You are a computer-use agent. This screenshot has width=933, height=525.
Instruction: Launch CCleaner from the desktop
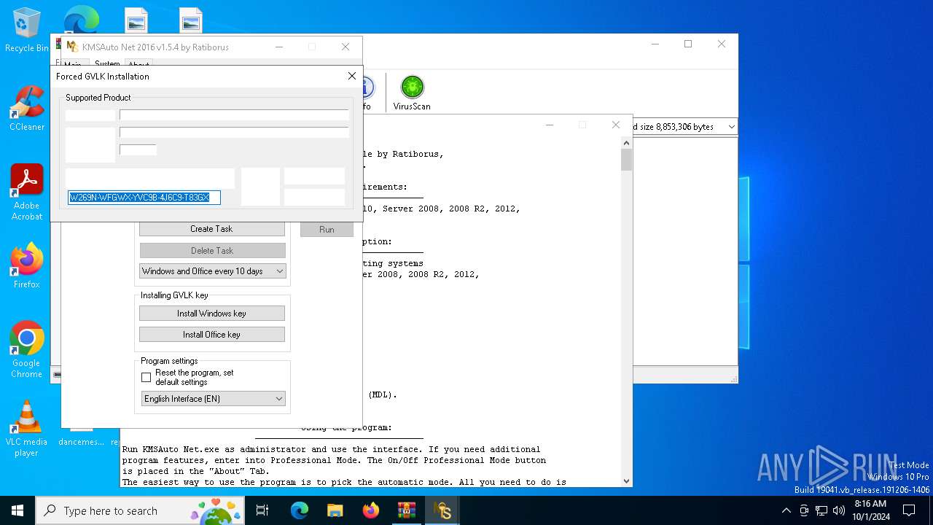click(x=27, y=109)
